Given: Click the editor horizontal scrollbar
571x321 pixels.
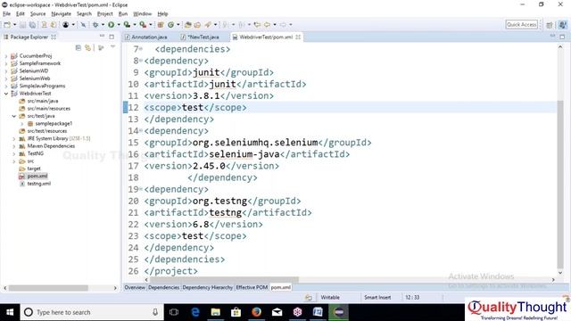Looking at the screenshot, I should pyautogui.click(x=224, y=280).
